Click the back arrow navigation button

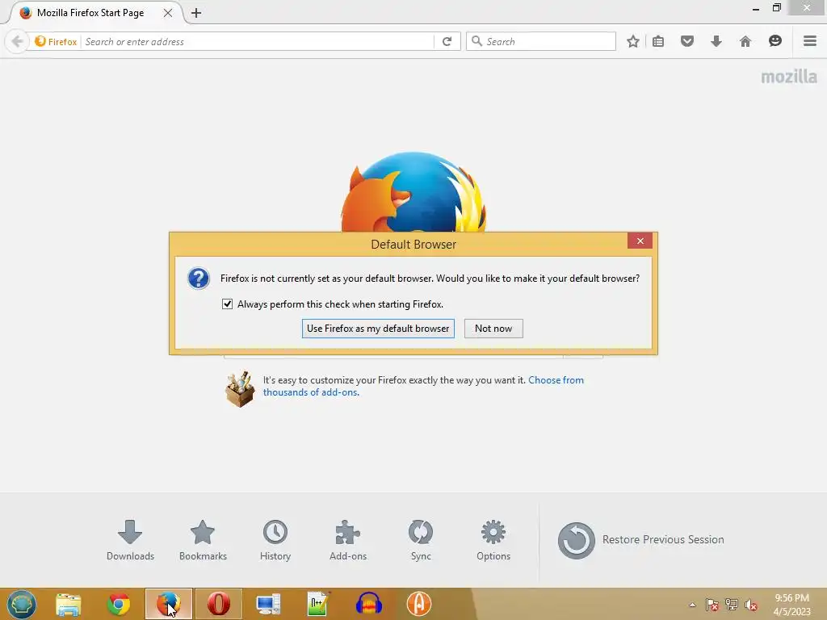17,41
